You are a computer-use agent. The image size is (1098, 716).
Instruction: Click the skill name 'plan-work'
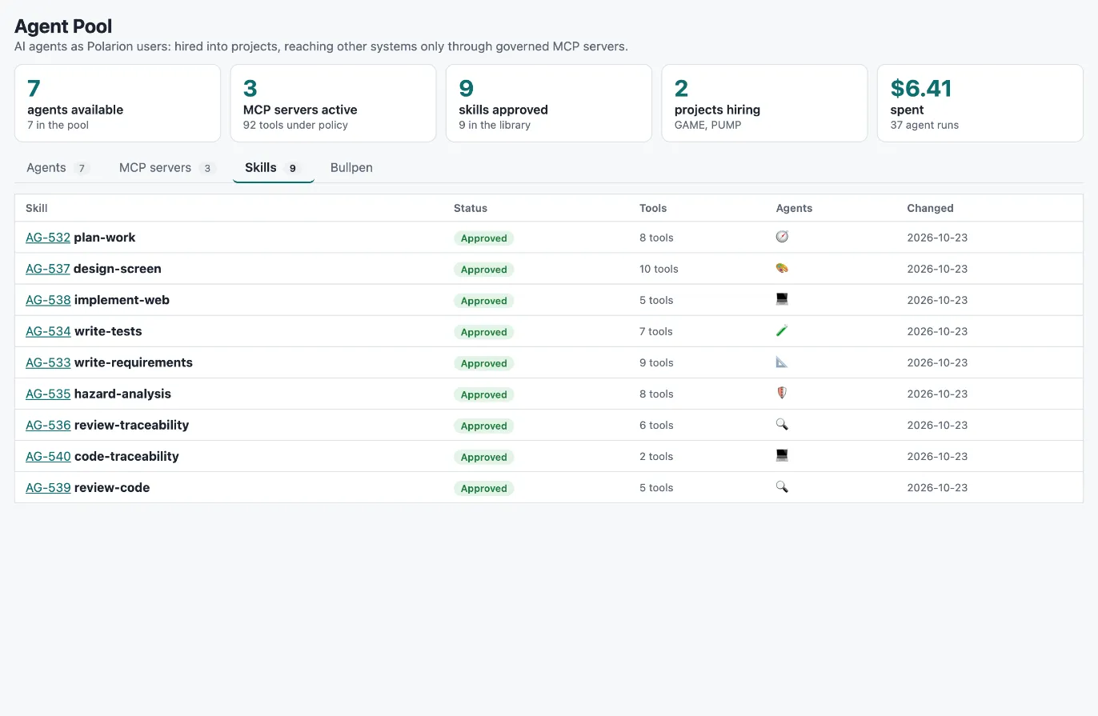tap(105, 238)
